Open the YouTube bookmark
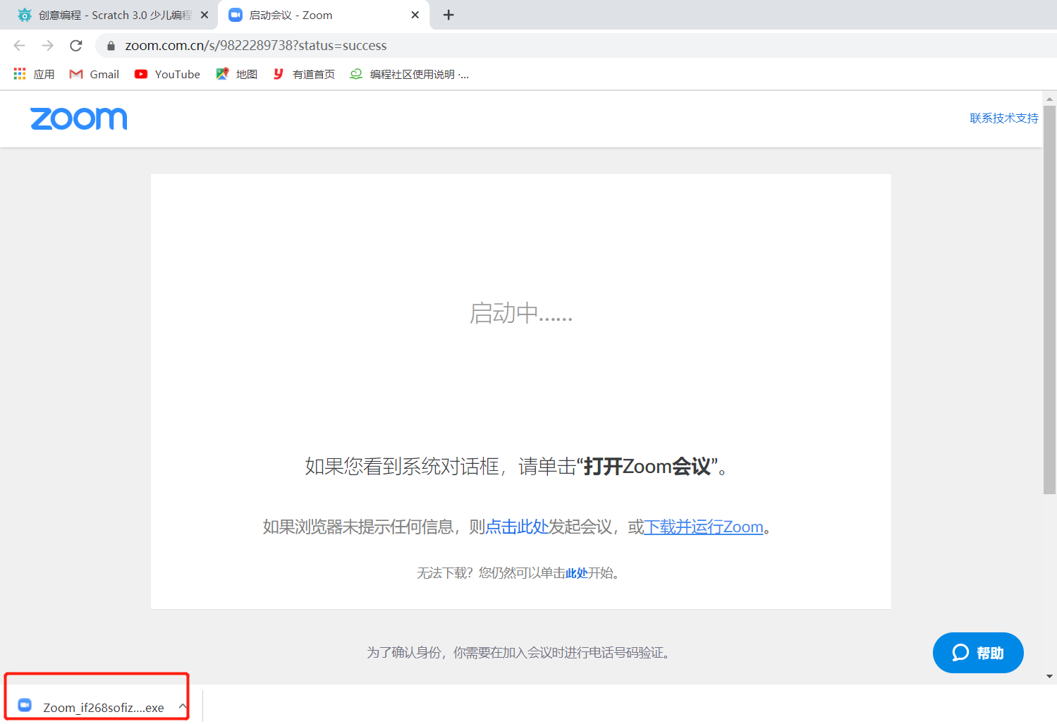 click(x=168, y=74)
